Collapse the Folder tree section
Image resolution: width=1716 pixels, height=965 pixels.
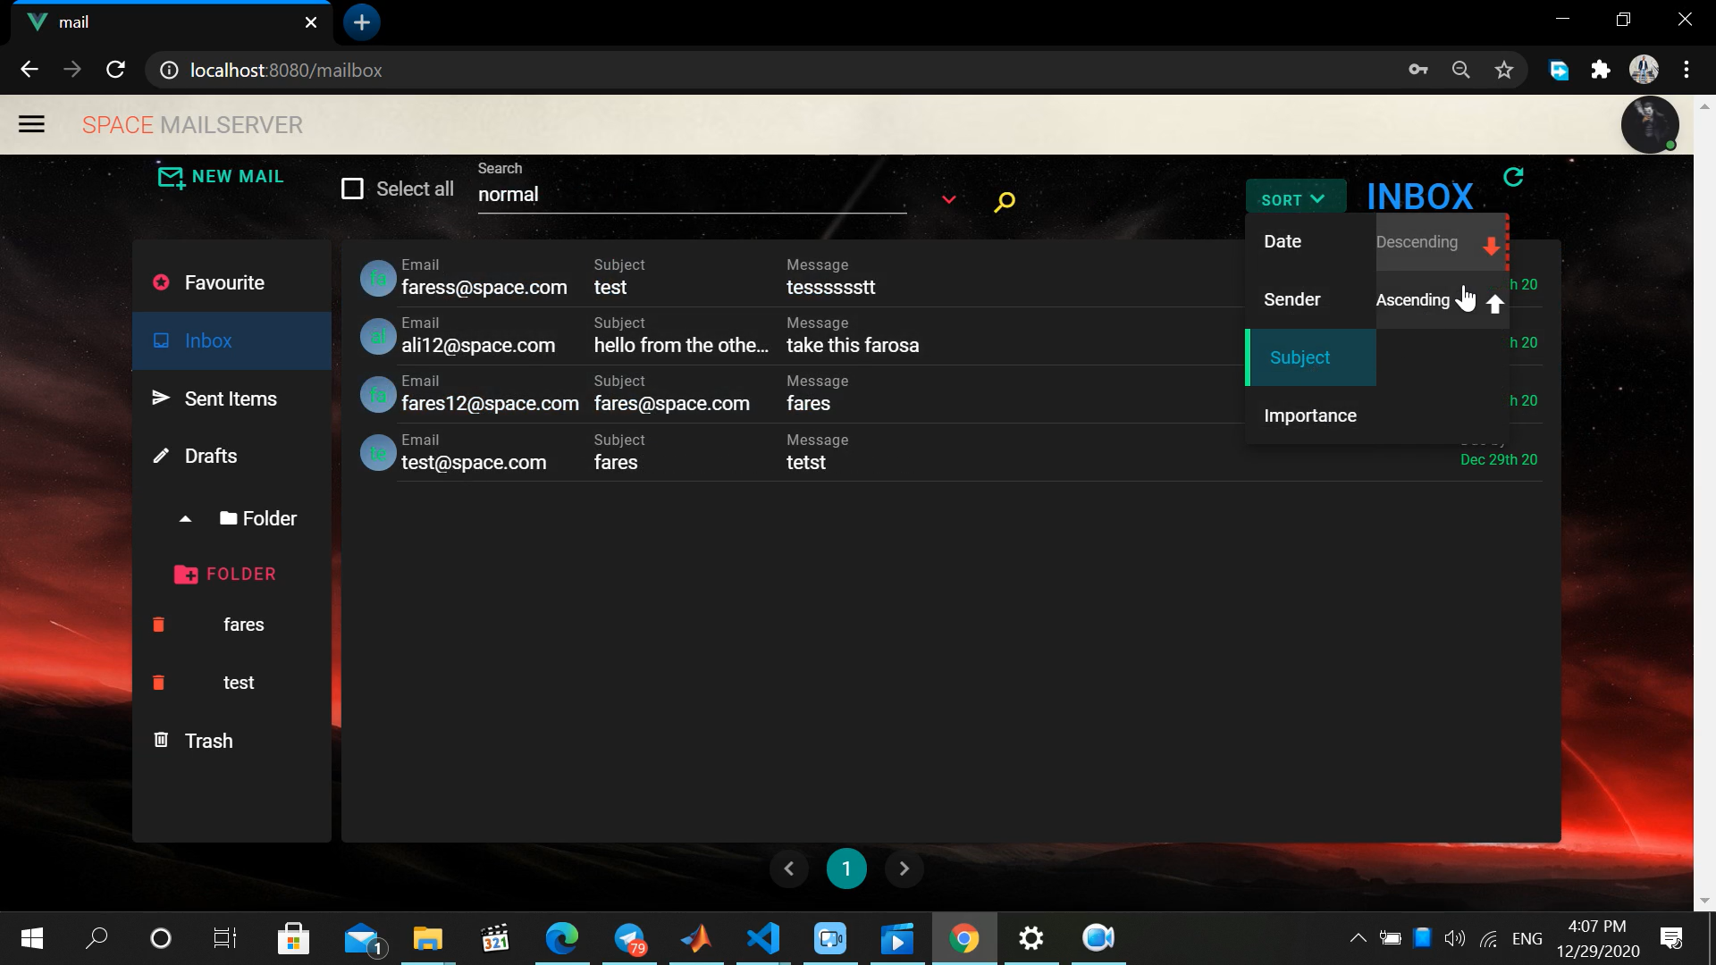click(186, 519)
